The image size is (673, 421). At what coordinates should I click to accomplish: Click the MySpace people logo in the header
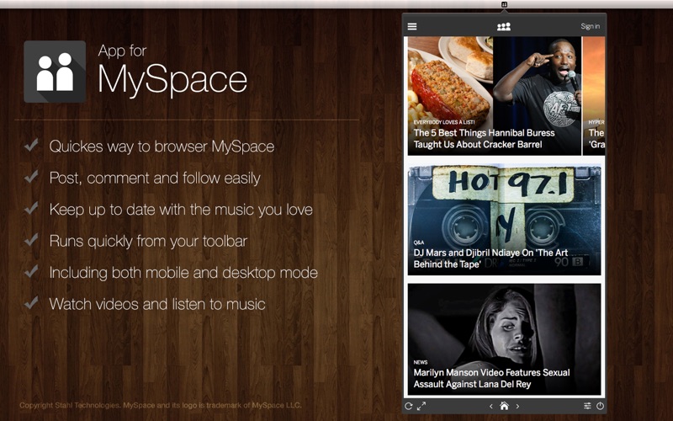(504, 27)
